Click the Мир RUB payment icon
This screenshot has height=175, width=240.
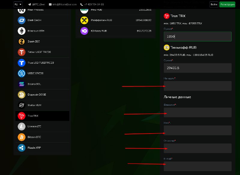(x=84, y=10)
